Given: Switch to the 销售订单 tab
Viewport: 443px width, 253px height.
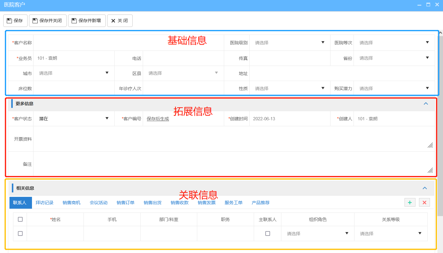Looking at the screenshot, I should (x=125, y=202).
